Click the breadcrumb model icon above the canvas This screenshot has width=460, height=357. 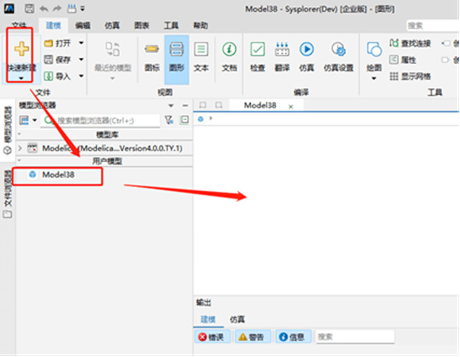coord(201,119)
